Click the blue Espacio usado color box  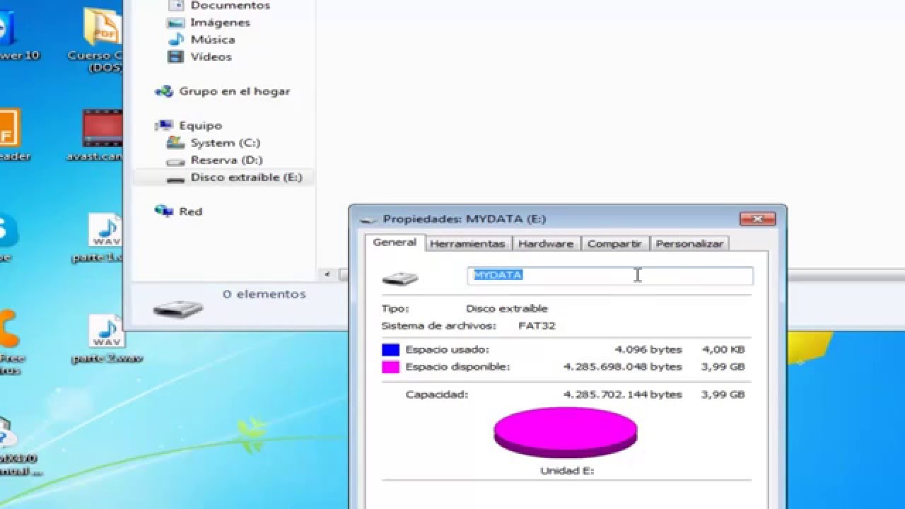coord(390,349)
